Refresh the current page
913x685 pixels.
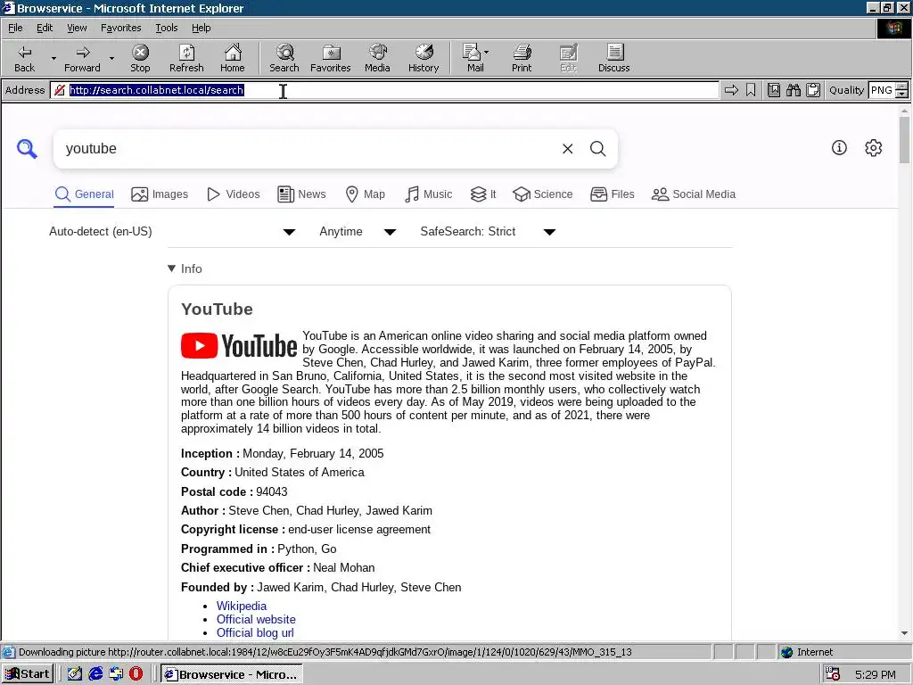point(186,58)
